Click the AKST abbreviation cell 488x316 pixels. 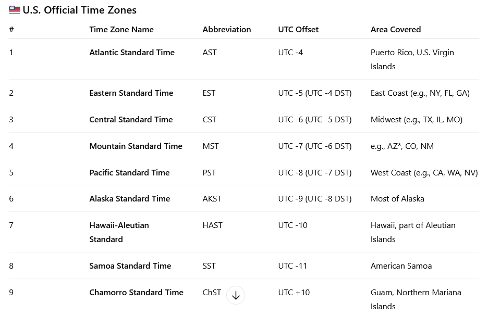pyautogui.click(x=212, y=199)
